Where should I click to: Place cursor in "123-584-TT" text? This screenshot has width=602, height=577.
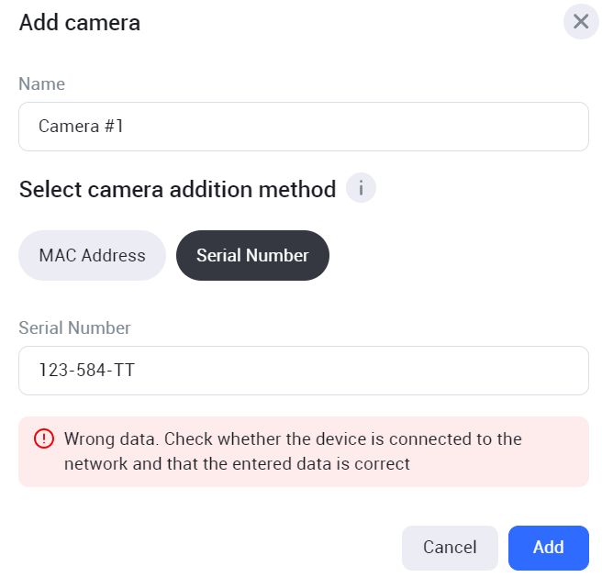pos(87,371)
